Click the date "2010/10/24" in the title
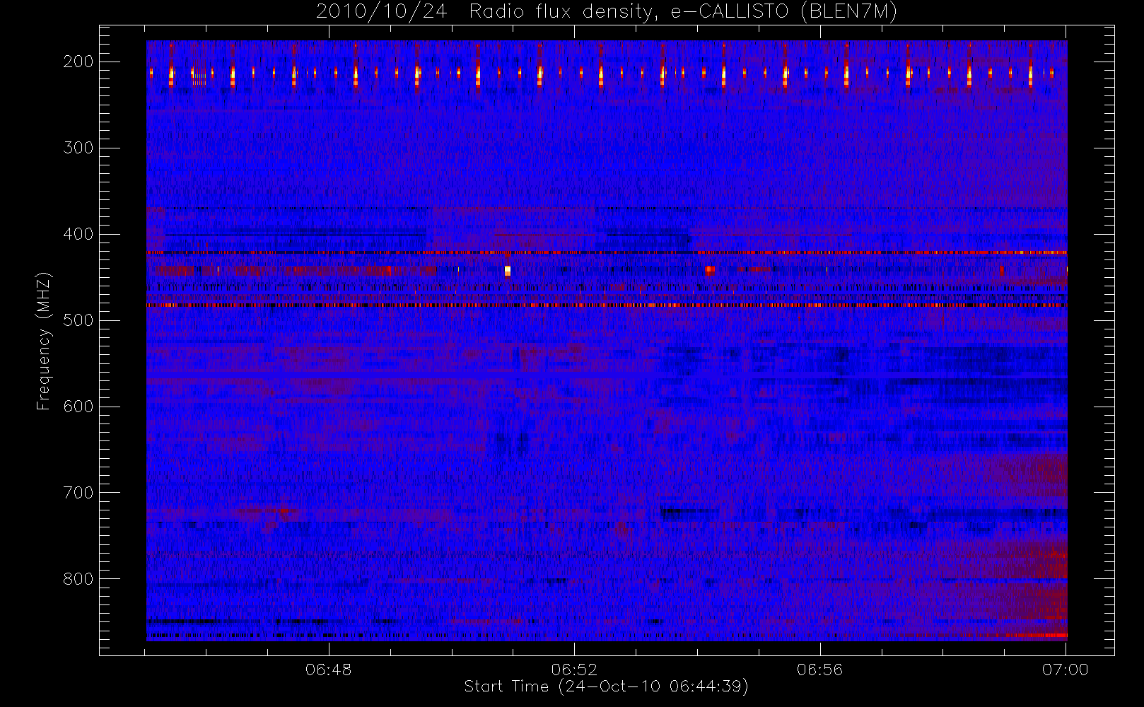This screenshot has width=1144, height=707. pyautogui.click(x=381, y=12)
